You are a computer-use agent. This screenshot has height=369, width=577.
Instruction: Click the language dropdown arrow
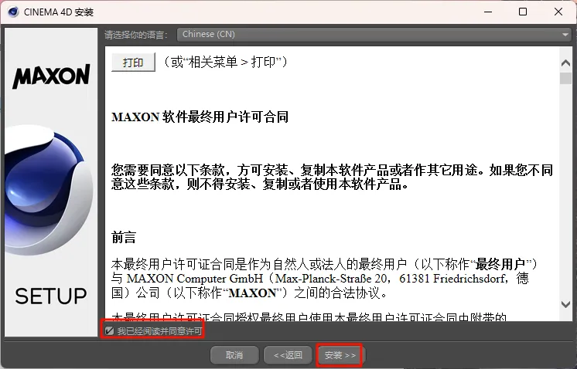click(565, 35)
